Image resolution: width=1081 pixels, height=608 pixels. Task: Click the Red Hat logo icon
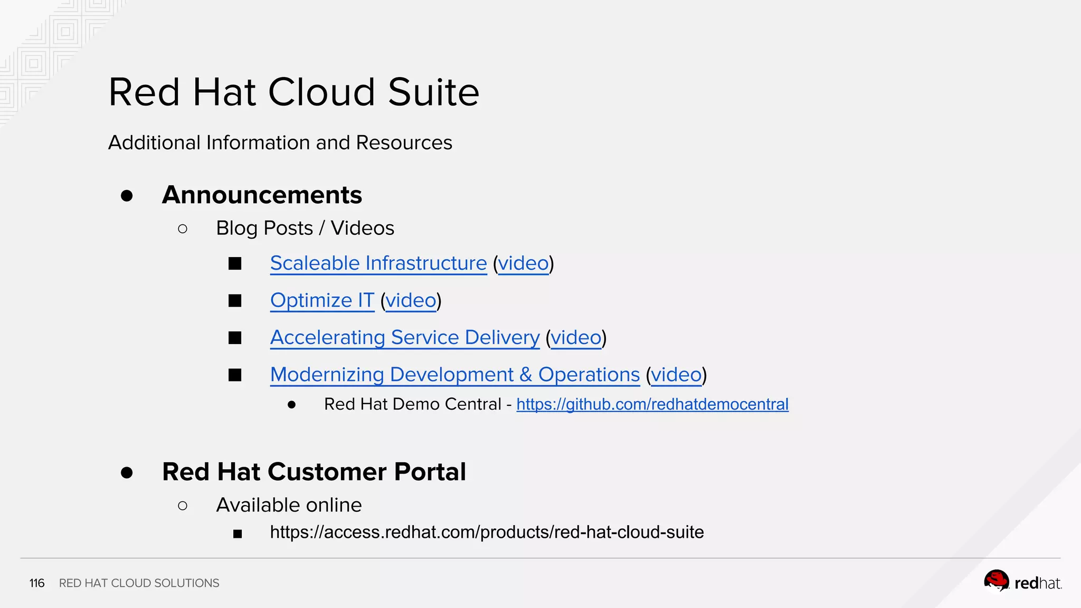pyautogui.click(x=997, y=582)
